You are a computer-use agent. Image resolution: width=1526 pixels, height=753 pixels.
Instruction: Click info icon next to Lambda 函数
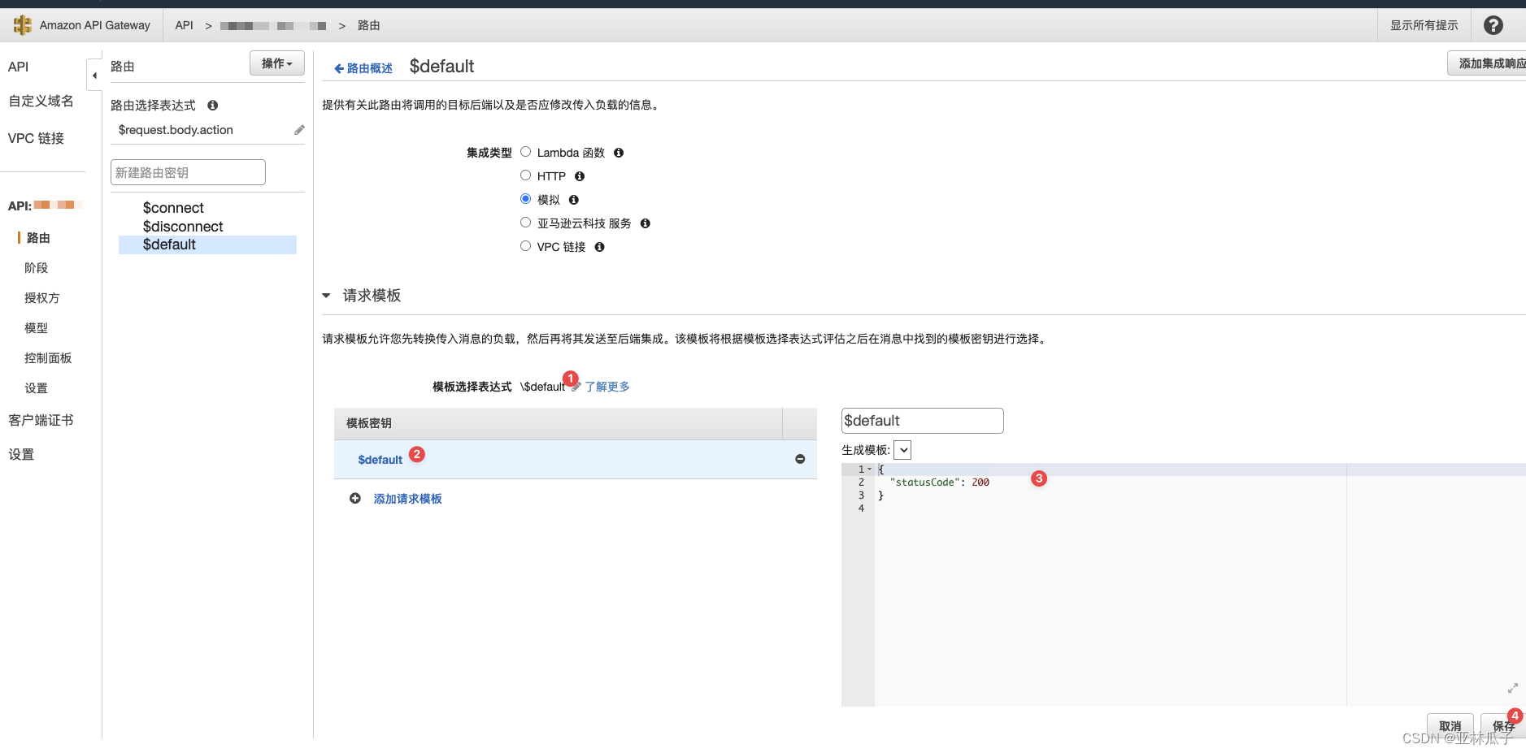[x=619, y=153]
